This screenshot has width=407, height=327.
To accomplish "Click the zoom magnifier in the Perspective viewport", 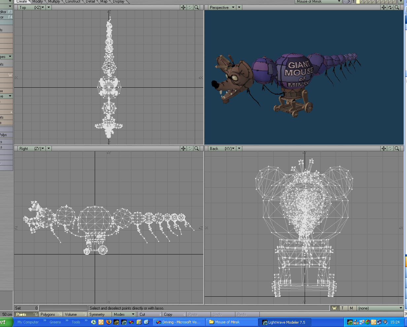I will pyautogui.click(x=397, y=7).
